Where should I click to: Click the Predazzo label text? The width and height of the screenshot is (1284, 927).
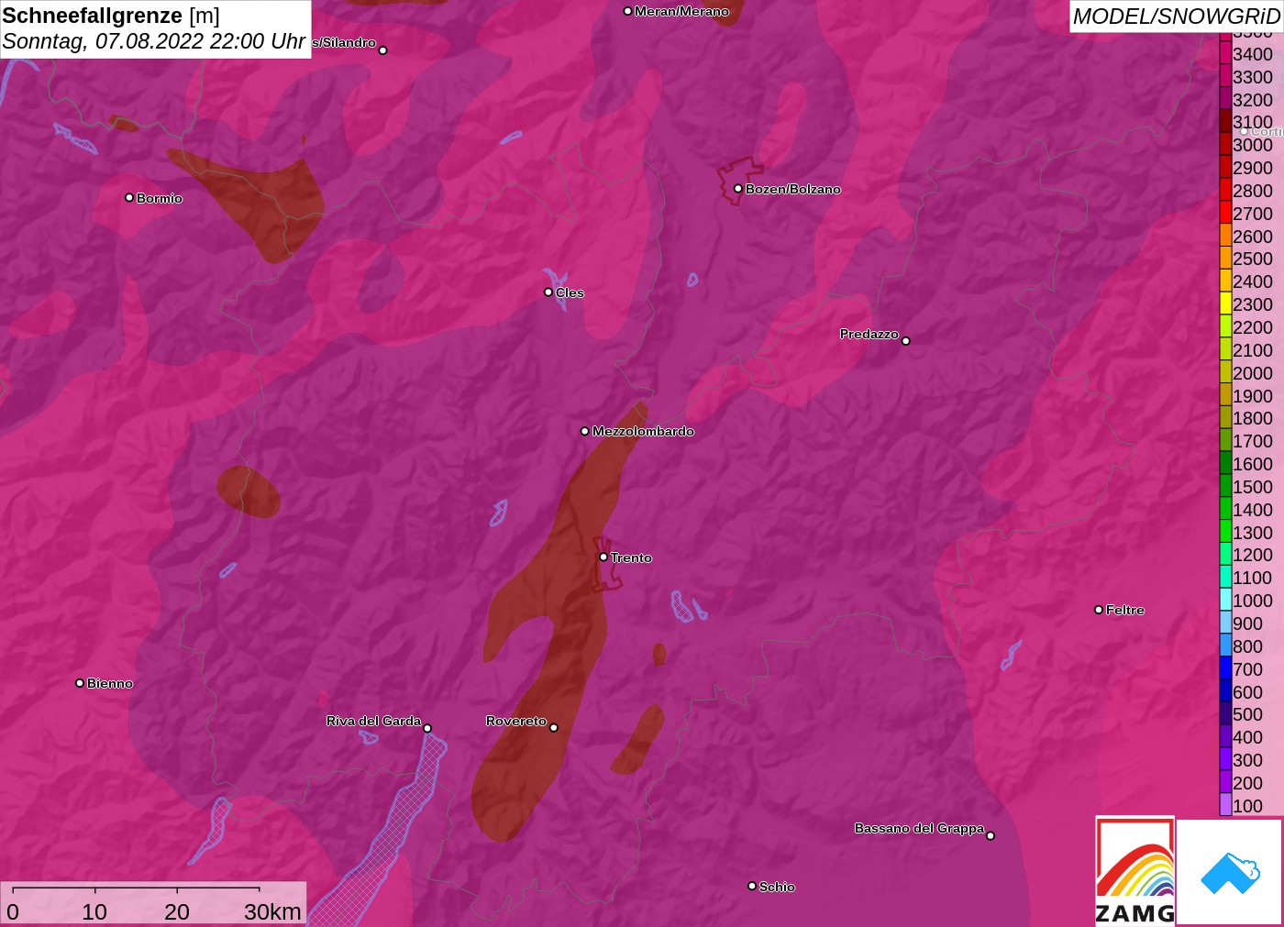point(869,334)
